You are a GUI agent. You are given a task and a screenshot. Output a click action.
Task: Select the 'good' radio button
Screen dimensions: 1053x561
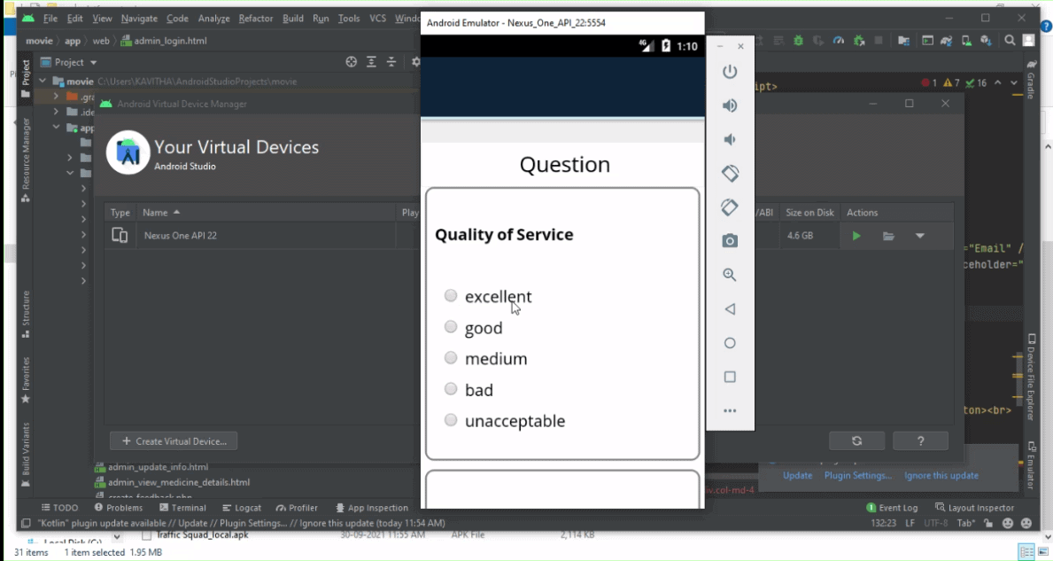[x=451, y=327]
